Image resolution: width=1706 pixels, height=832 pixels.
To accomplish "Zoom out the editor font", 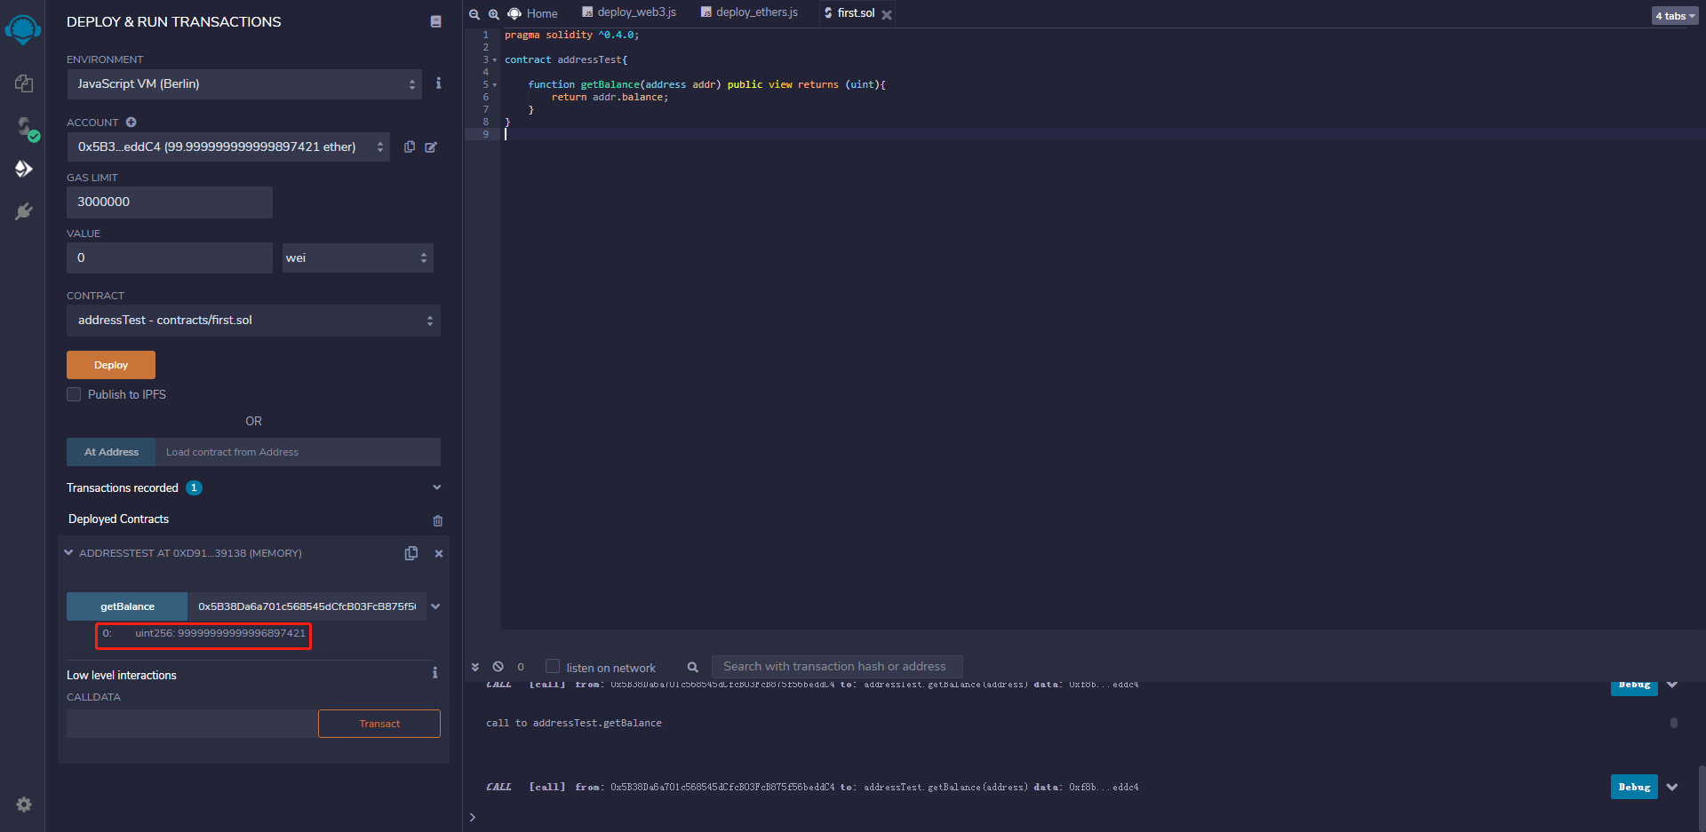I will coord(474,14).
